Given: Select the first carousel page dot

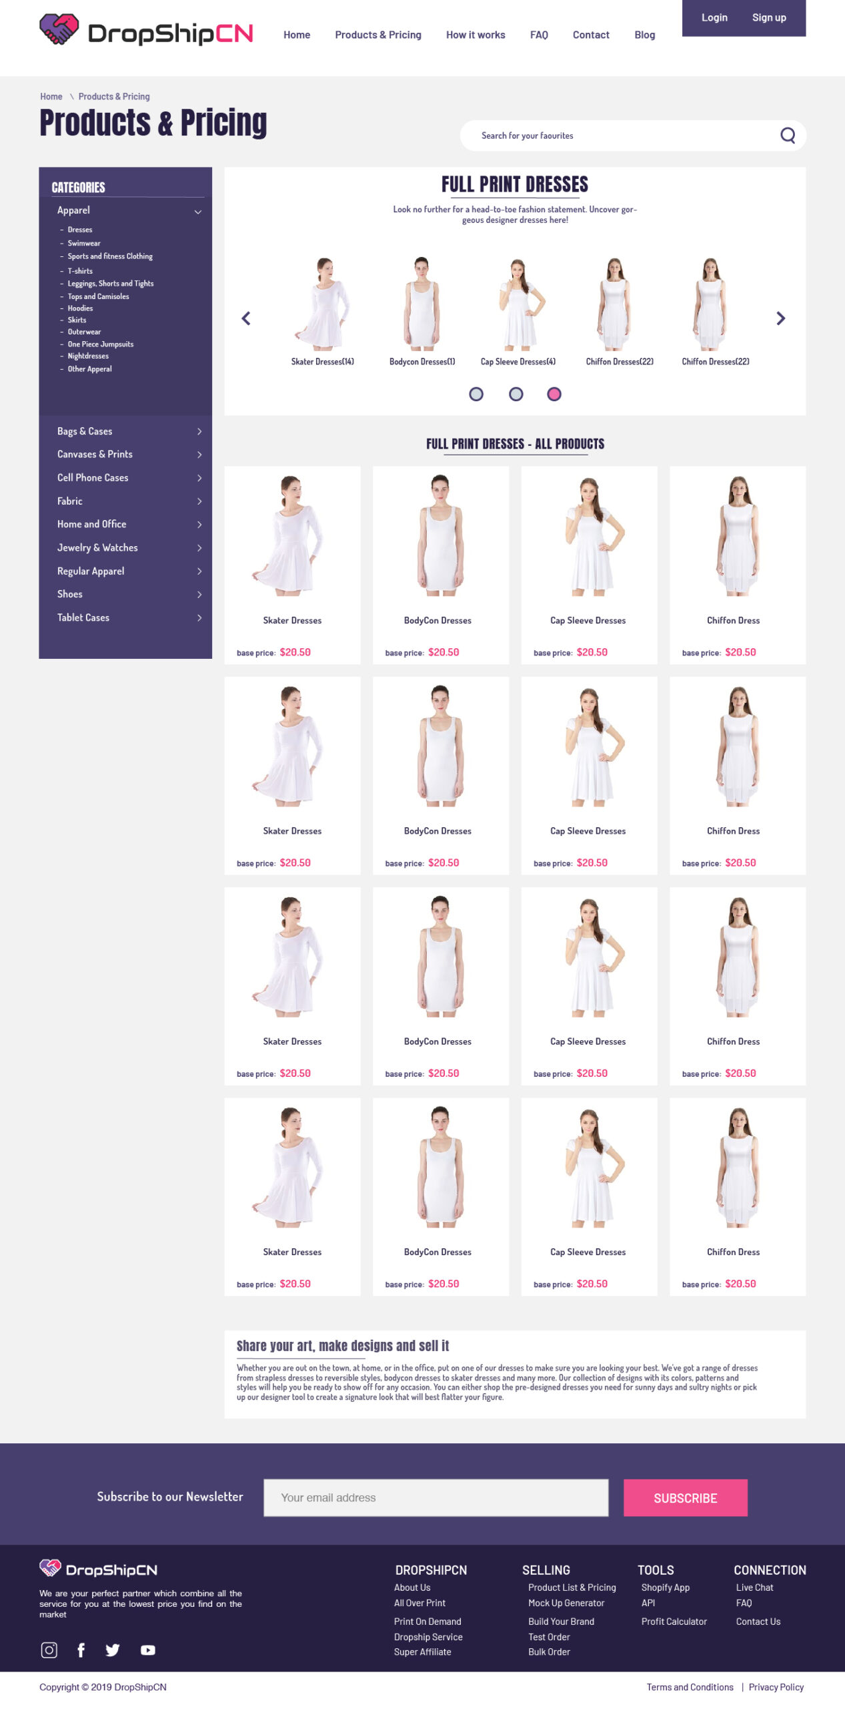Looking at the screenshot, I should pos(476,394).
